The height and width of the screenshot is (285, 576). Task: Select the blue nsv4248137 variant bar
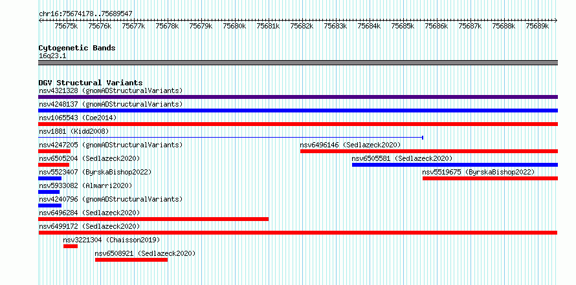298,111
